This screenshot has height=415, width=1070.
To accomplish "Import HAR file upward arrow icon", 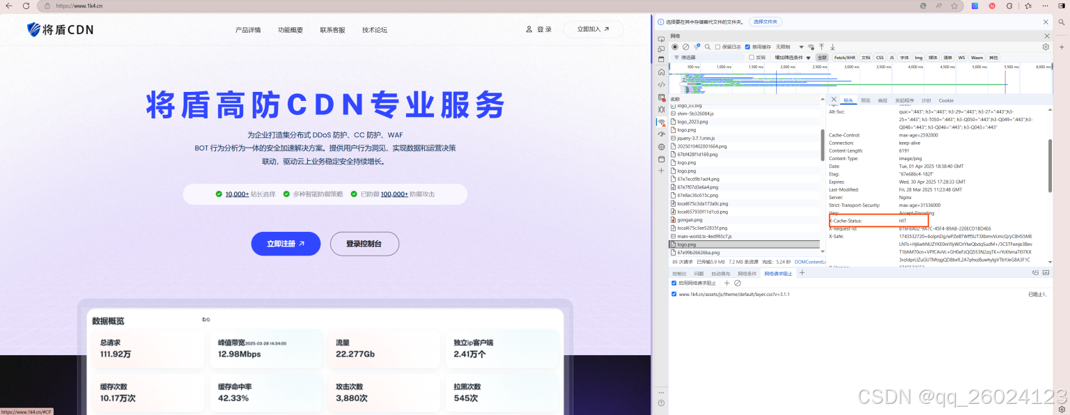I will pyautogui.click(x=821, y=47).
